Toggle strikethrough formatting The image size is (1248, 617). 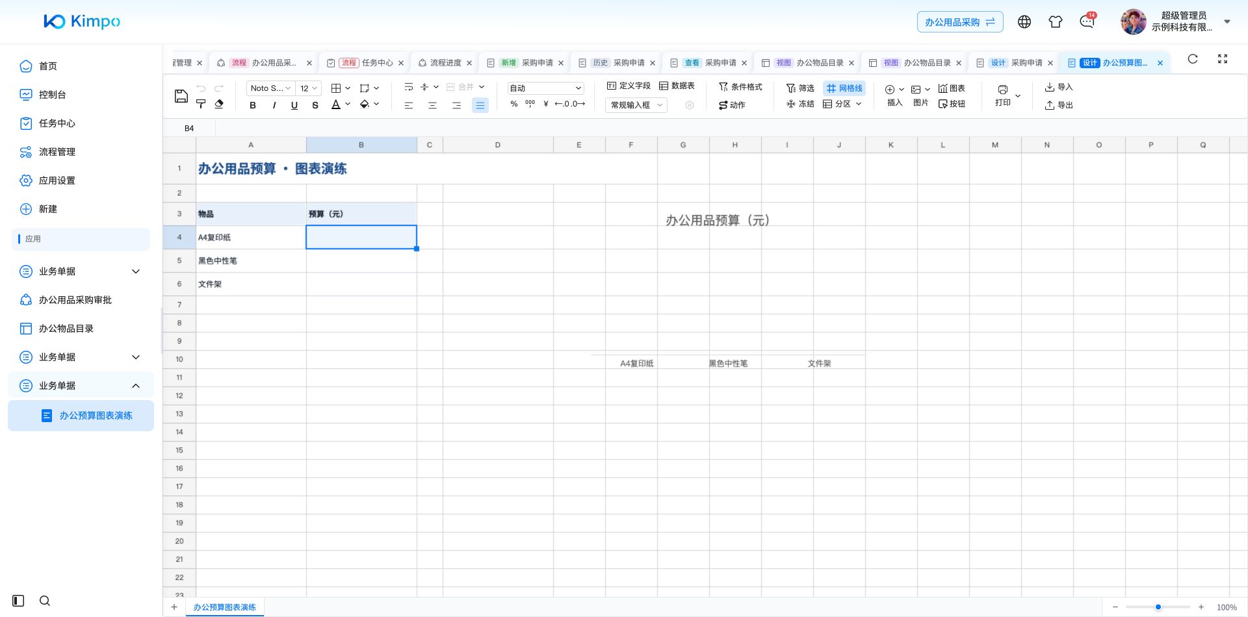(x=315, y=105)
